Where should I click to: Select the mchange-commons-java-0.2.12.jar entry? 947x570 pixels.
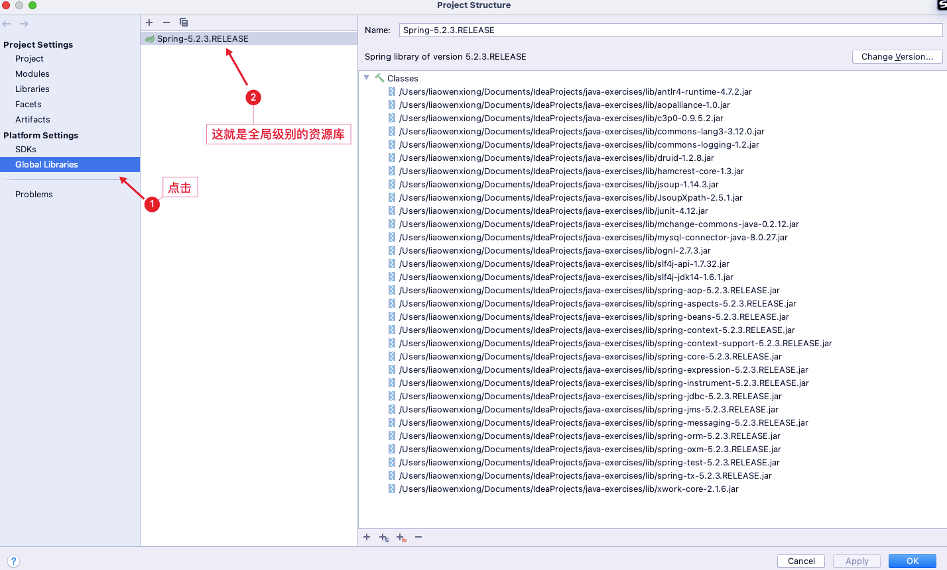point(599,224)
